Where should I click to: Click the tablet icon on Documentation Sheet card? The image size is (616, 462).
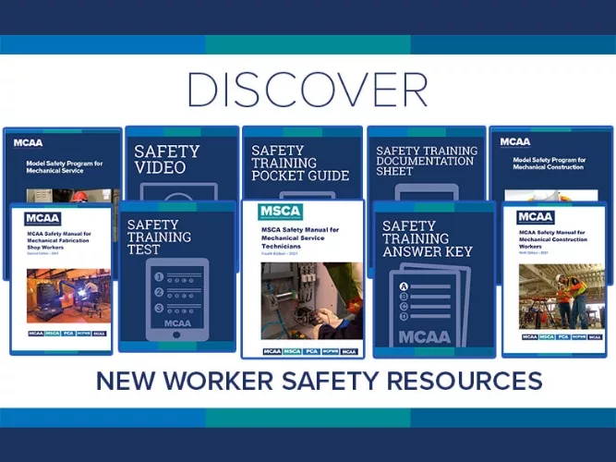[x=427, y=193]
